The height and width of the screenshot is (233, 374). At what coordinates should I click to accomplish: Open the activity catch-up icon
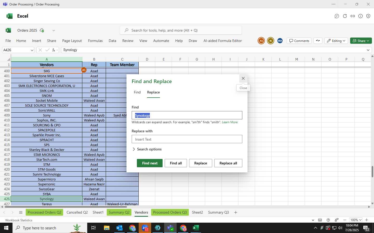point(318,41)
